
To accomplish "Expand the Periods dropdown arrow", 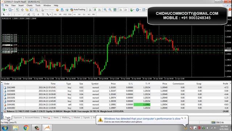I will tap(140, 10).
